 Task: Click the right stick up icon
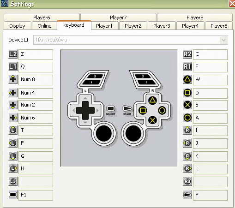click(187, 130)
